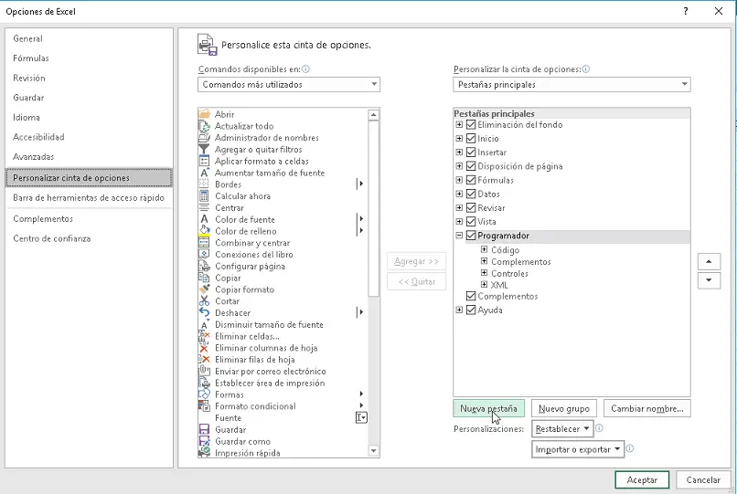This screenshot has height=494, width=737.
Task: Open the Importar o exportar dropdown
Action: [578, 449]
